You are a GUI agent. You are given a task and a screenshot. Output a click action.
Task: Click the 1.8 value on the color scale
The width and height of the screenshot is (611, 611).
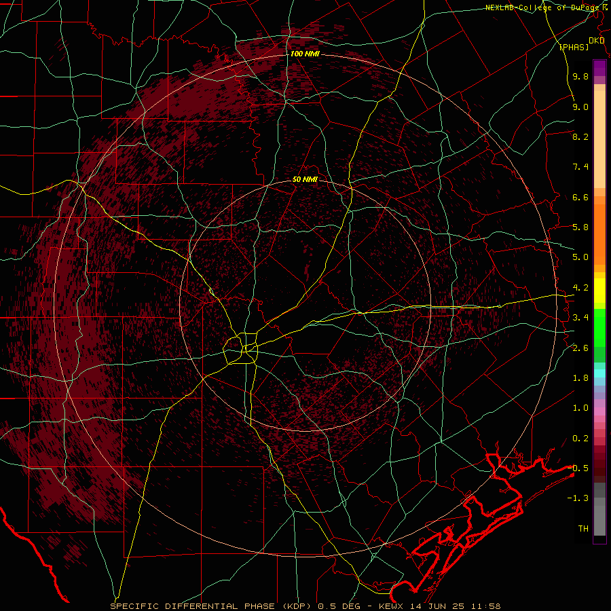[580, 378]
